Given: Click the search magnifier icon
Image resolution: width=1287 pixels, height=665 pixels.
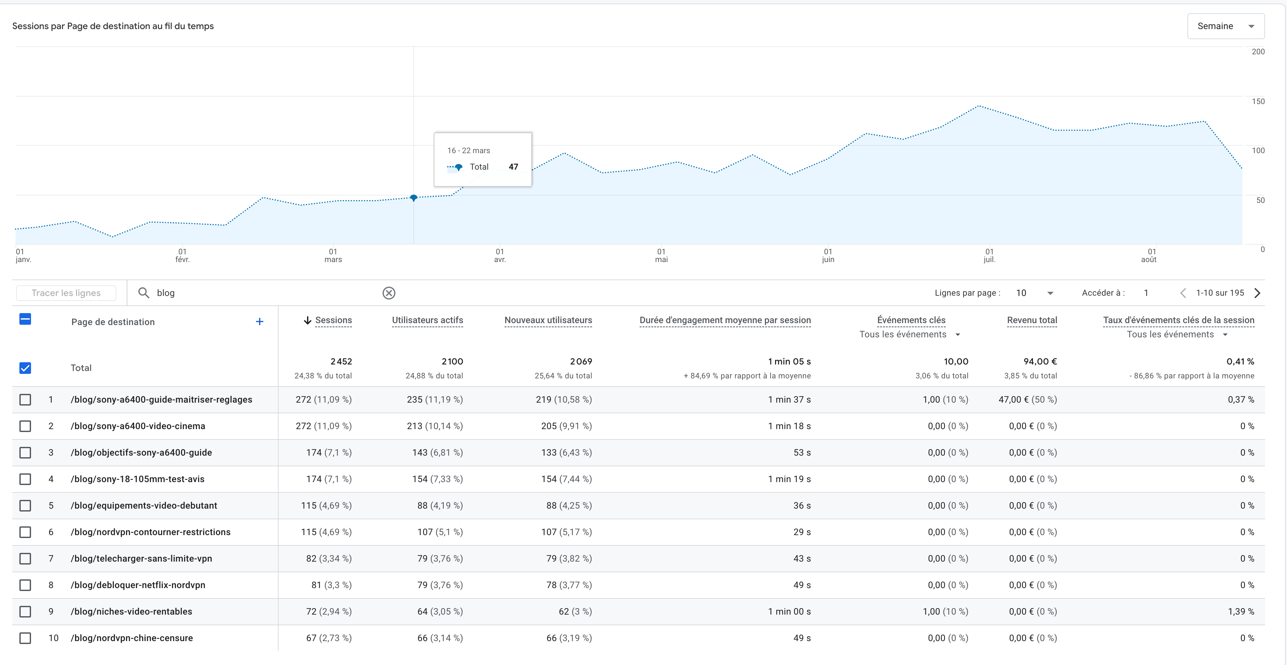Looking at the screenshot, I should click(144, 293).
